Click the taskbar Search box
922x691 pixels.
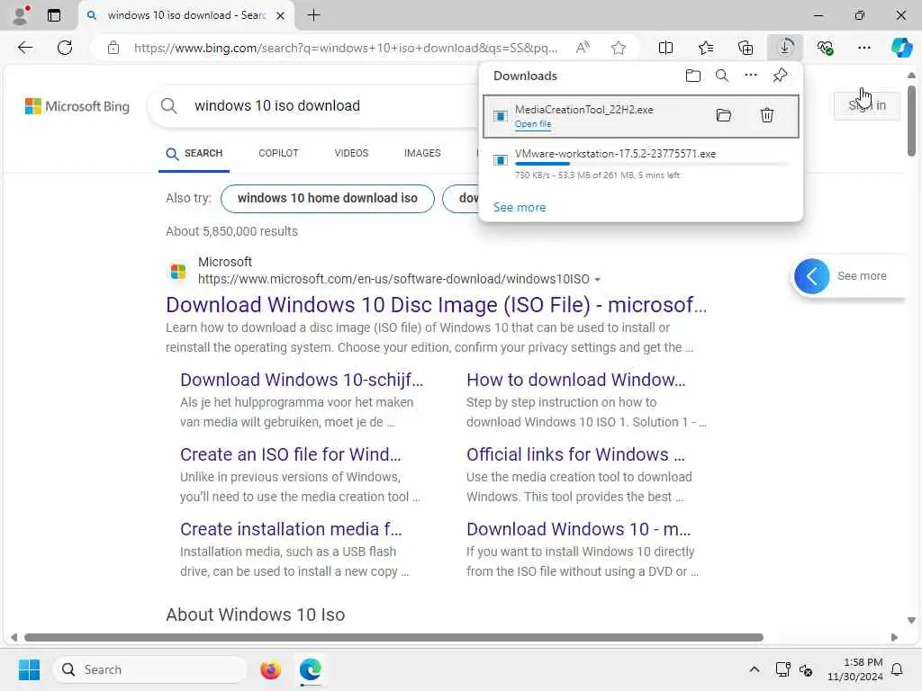click(150, 669)
